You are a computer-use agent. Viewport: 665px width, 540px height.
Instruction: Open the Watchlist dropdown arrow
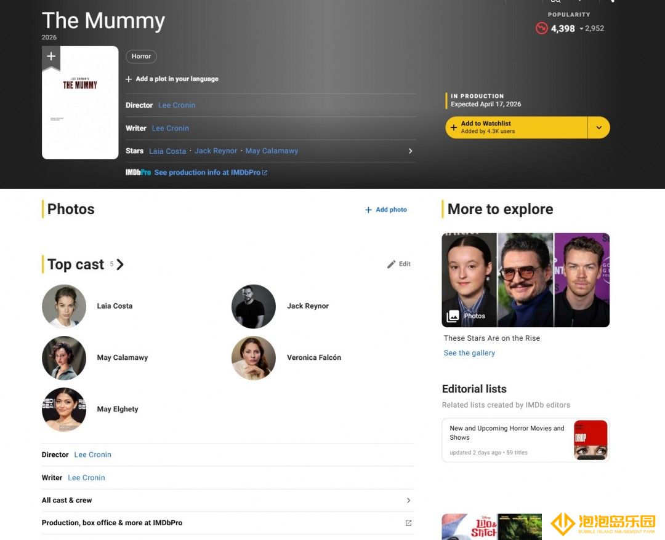[599, 127]
